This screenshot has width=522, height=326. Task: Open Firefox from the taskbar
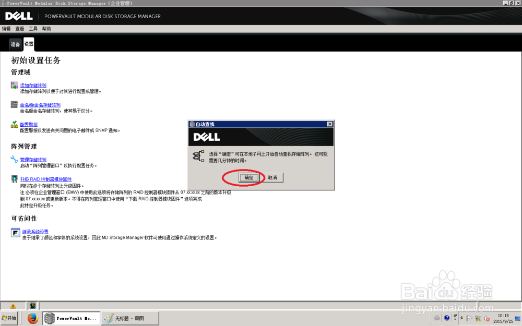pos(33,318)
